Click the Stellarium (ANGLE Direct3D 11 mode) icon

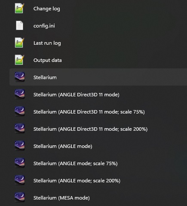20,94
